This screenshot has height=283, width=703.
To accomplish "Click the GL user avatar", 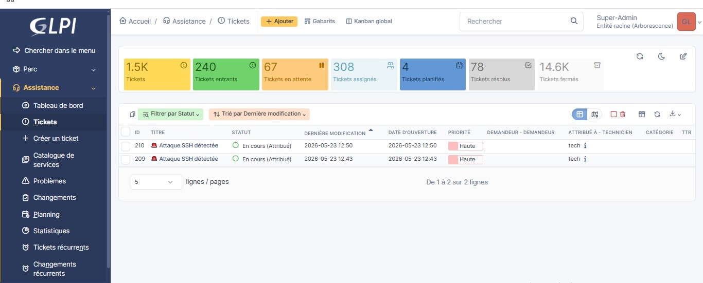I will 686,22.
